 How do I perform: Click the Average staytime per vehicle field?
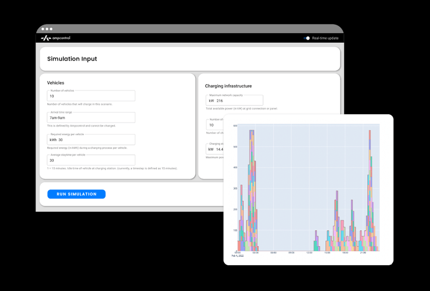point(91,160)
